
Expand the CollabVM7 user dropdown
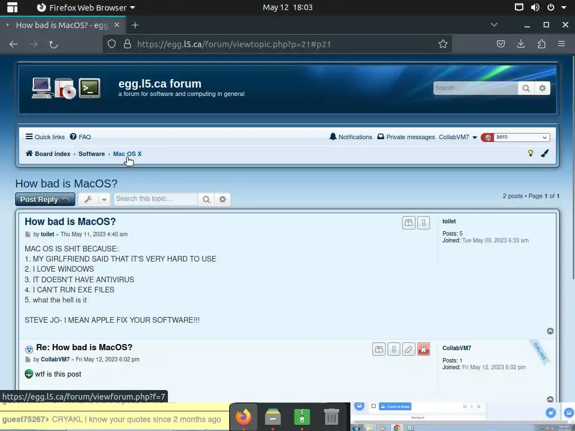pyautogui.click(x=458, y=137)
